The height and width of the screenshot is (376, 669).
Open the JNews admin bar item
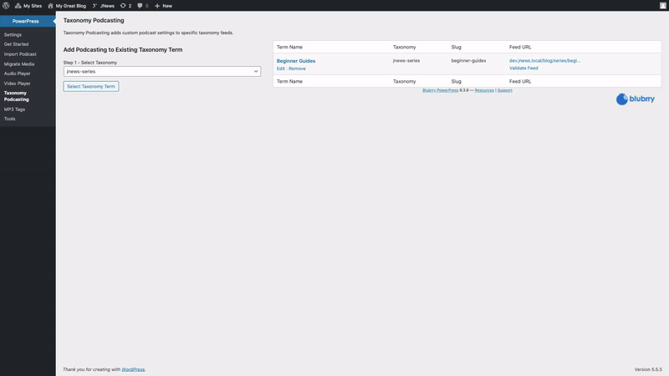point(103,5)
